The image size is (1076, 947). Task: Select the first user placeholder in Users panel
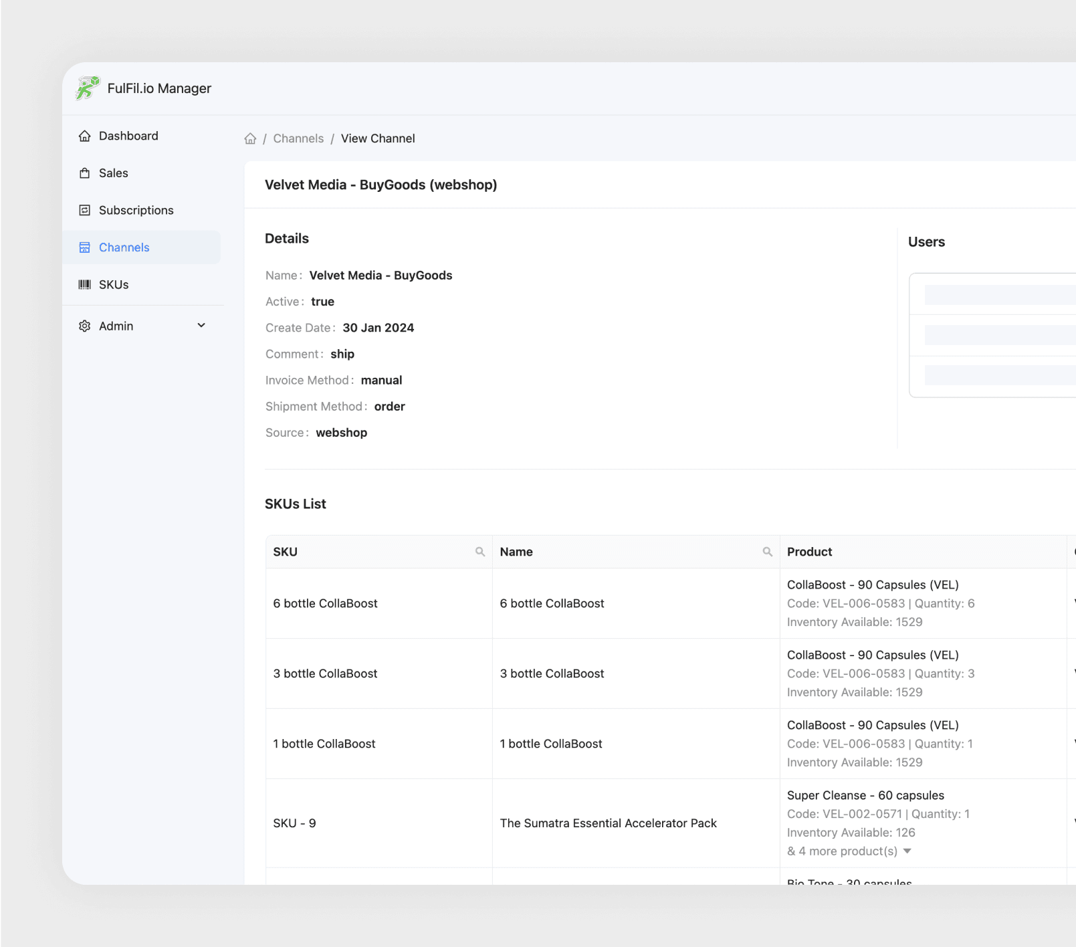coord(999,295)
